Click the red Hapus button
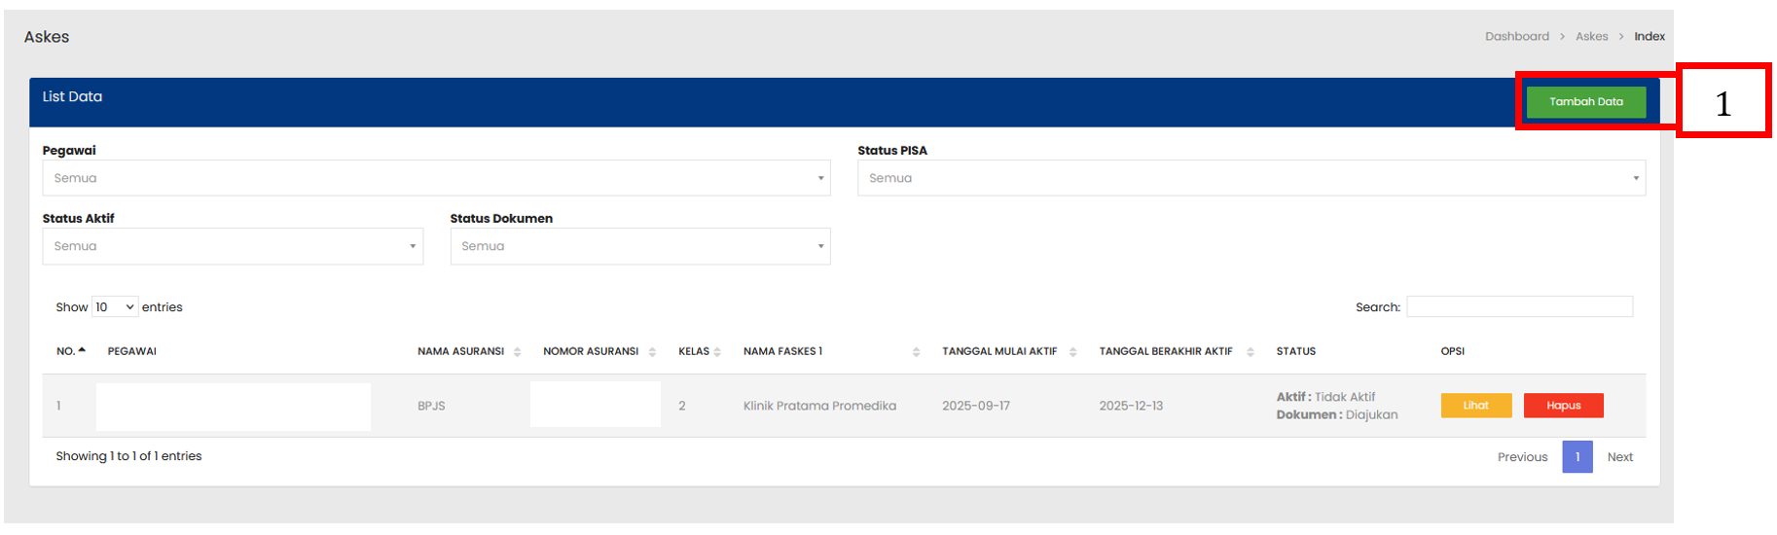Viewport: 1777px width, 535px height. pyautogui.click(x=1563, y=406)
